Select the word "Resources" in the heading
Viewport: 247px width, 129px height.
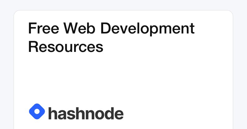65,47
